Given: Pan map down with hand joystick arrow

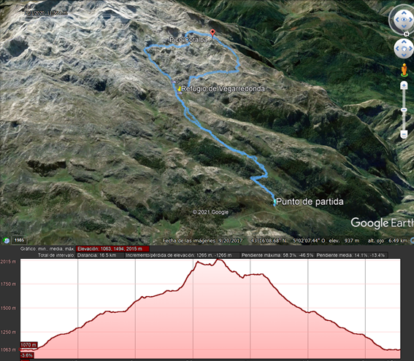Looking at the screenshot, I should (x=404, y=55).
